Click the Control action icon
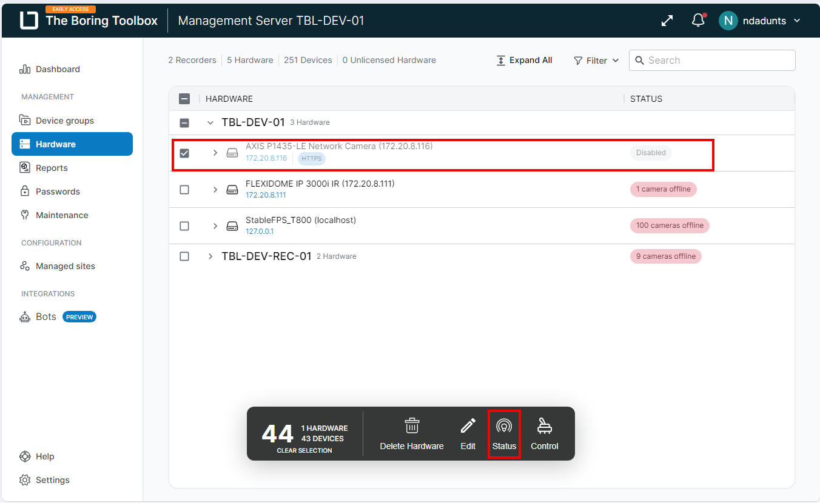Viewport: 820px width, 503px height. (x=544, y=426)
